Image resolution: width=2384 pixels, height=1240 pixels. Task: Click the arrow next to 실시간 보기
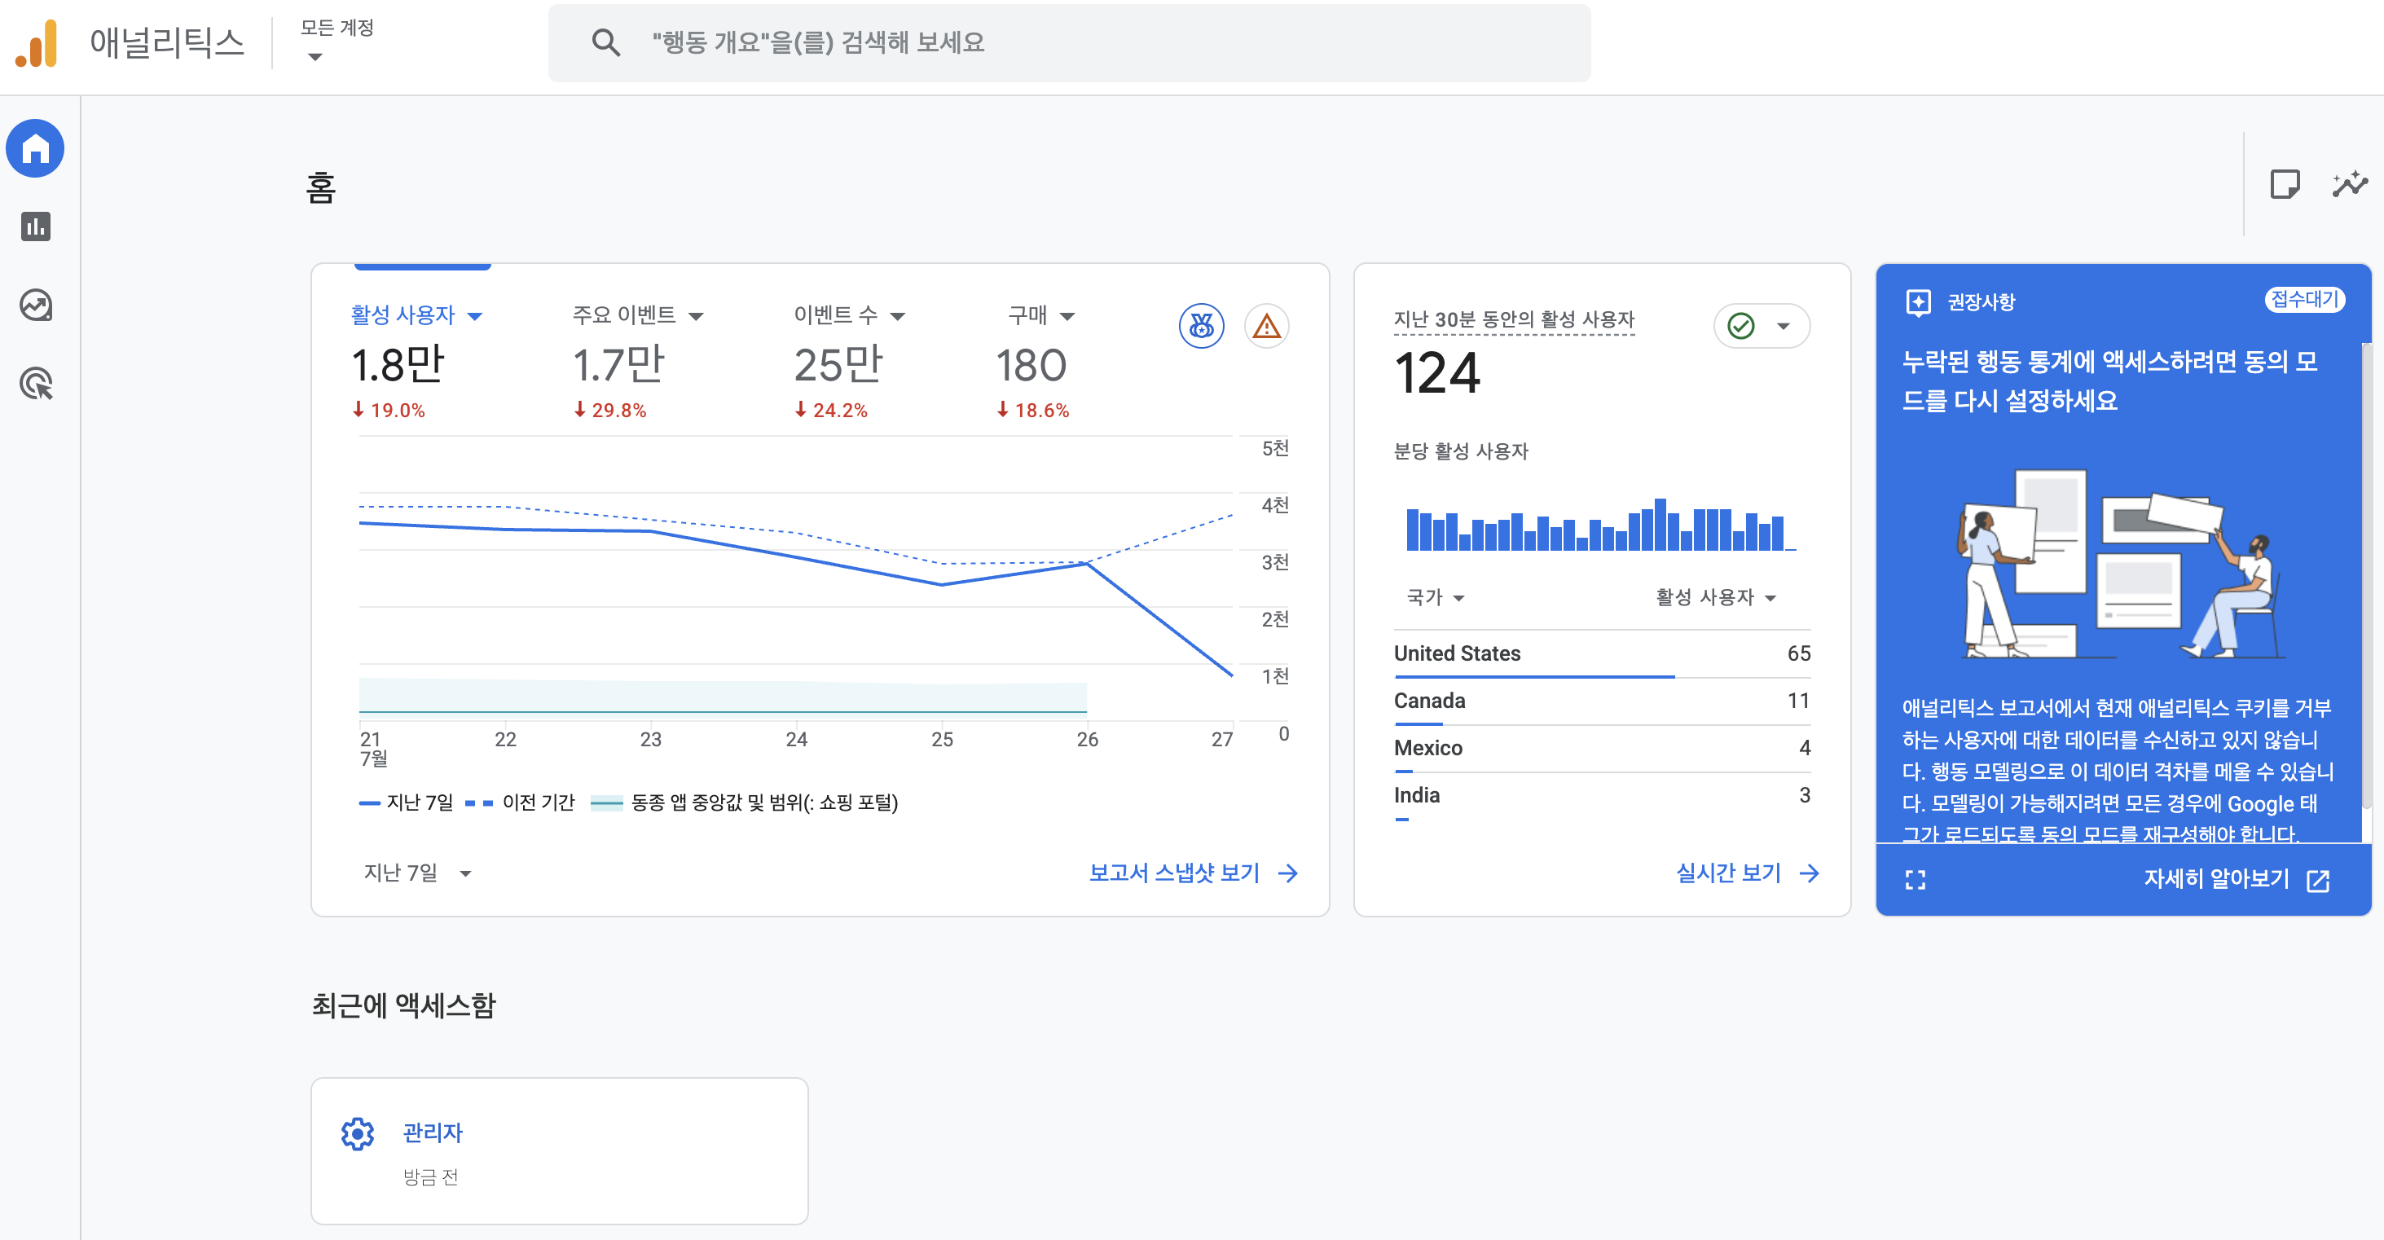pos(1808,873)
